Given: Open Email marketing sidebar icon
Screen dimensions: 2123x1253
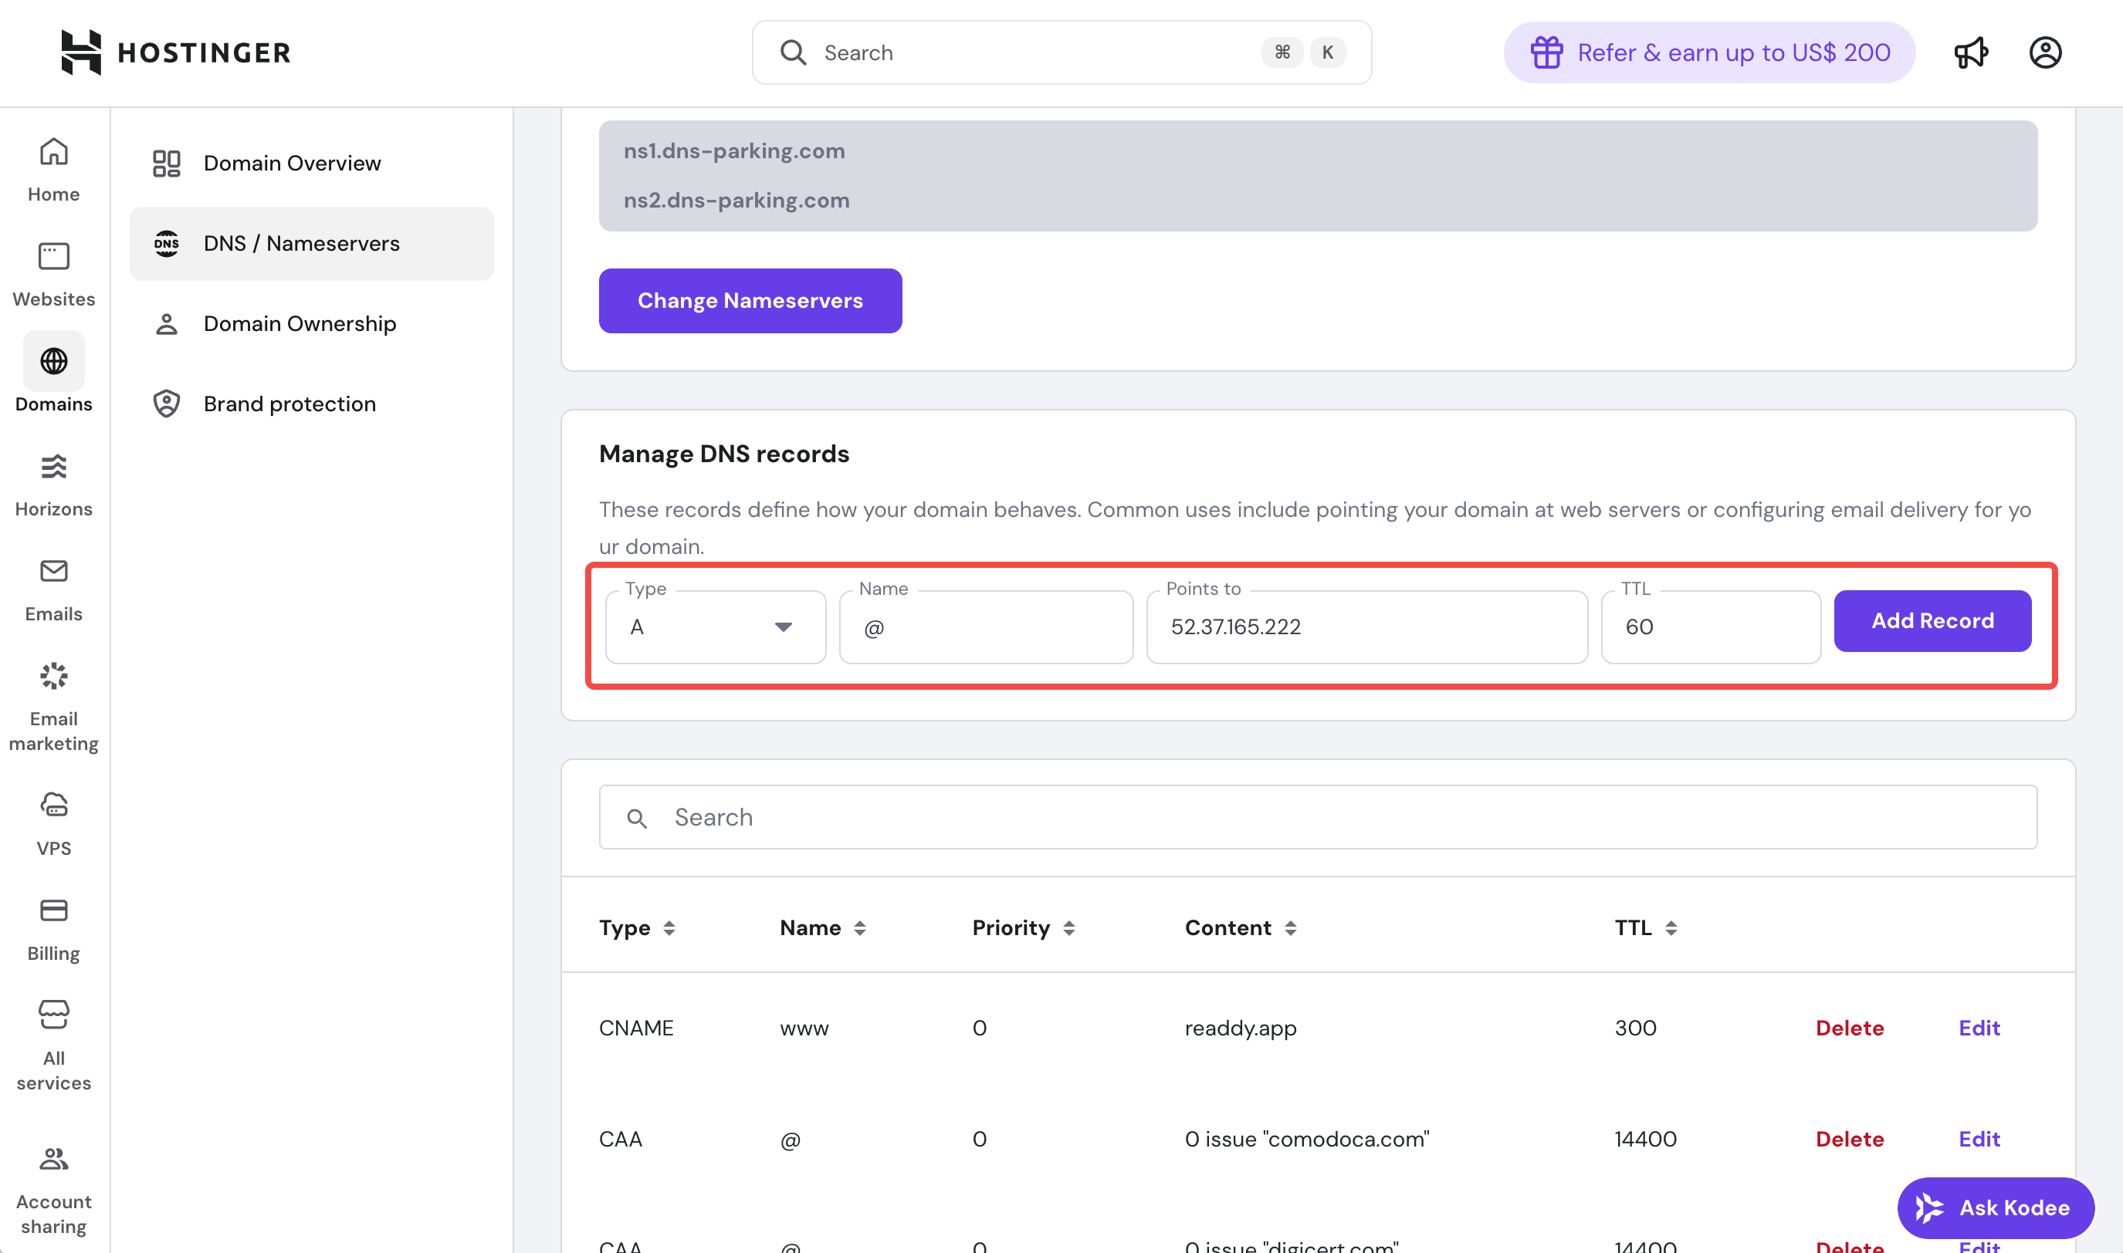Looking at the screenshot, I should point(53,706).
